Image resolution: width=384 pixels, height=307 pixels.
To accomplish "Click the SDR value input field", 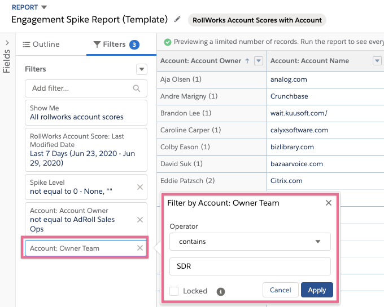I will [x=250, y=266].
